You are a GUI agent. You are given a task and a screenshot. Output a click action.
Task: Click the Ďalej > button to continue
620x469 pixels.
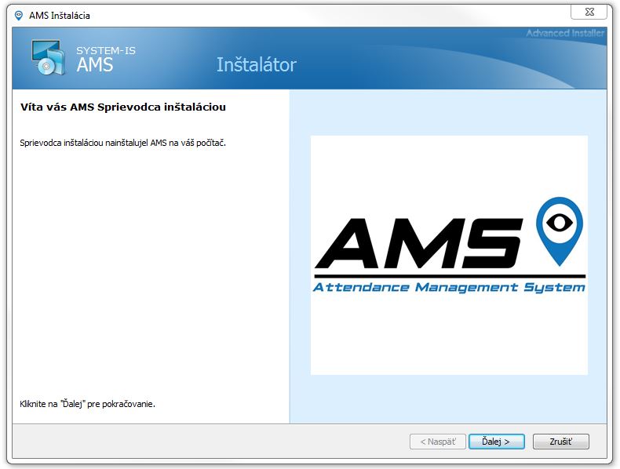coord(496,442)
